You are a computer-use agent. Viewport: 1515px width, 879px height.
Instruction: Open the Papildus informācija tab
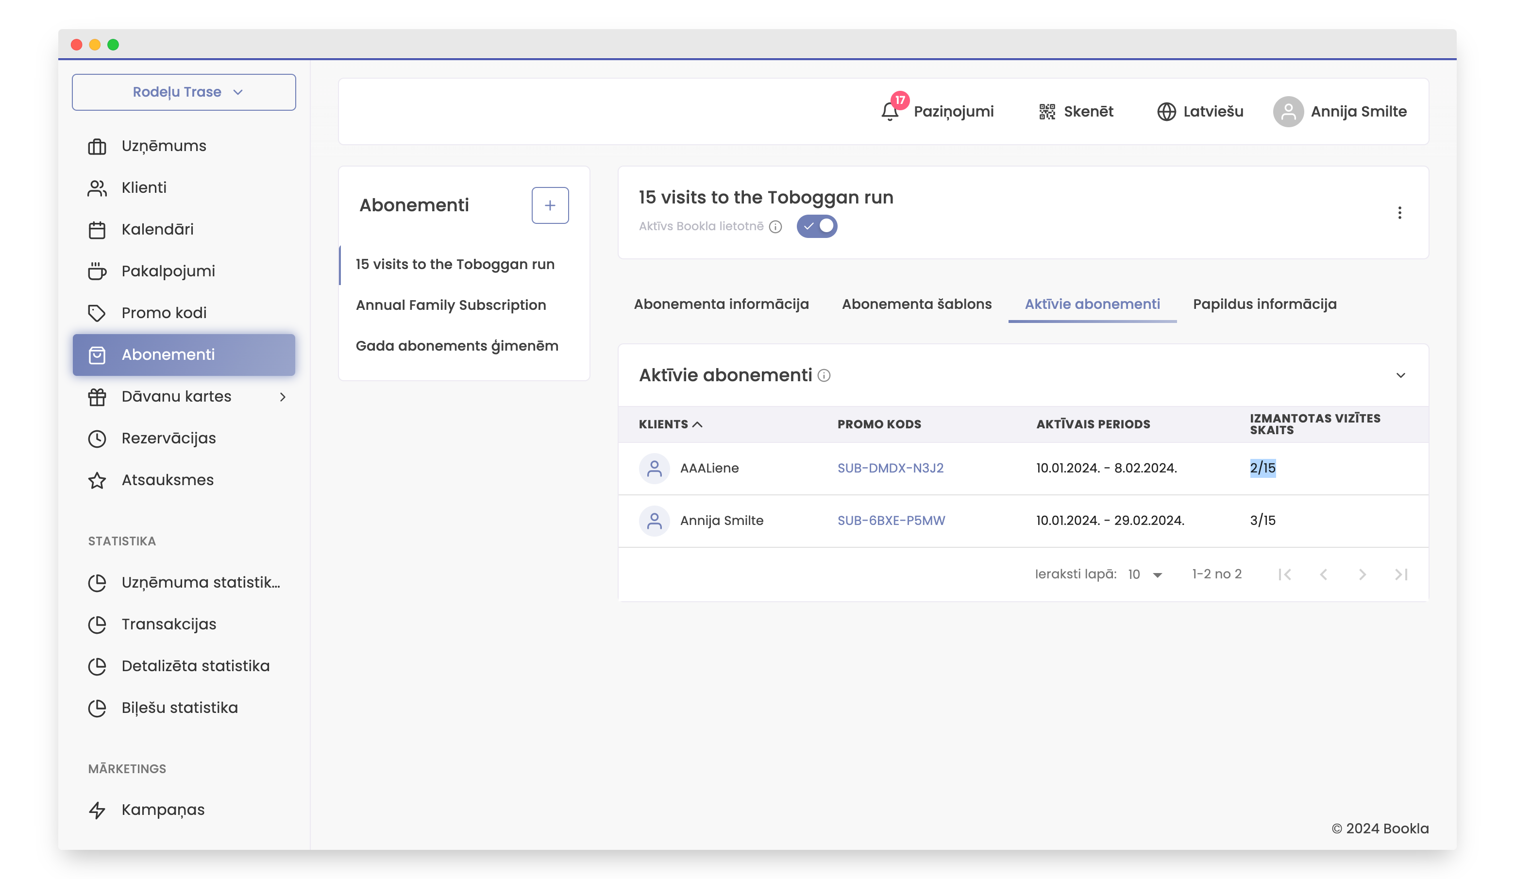point(1264,304)
